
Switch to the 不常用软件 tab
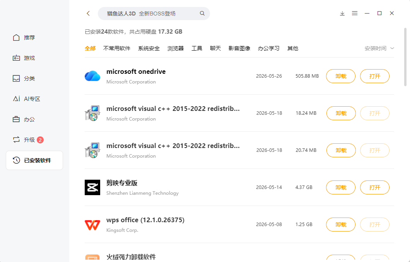(x=117, y=48)
